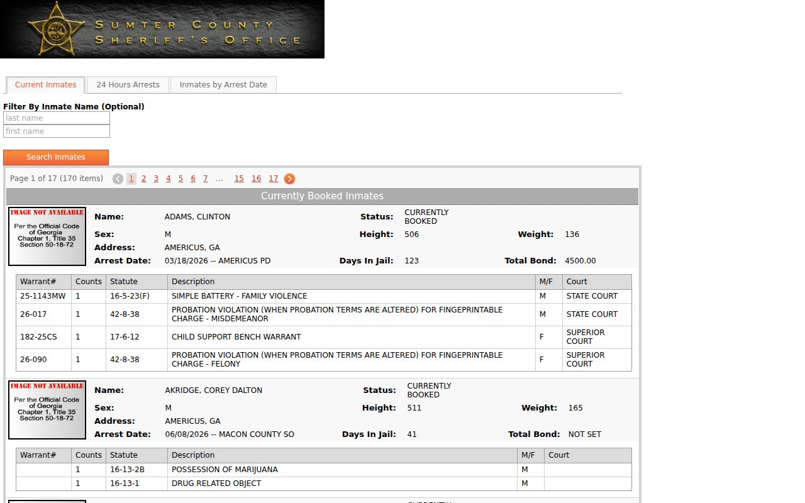Click the name ADAMS, CLINTON
The image size is (805, 503).
click(x=197, y=217)
